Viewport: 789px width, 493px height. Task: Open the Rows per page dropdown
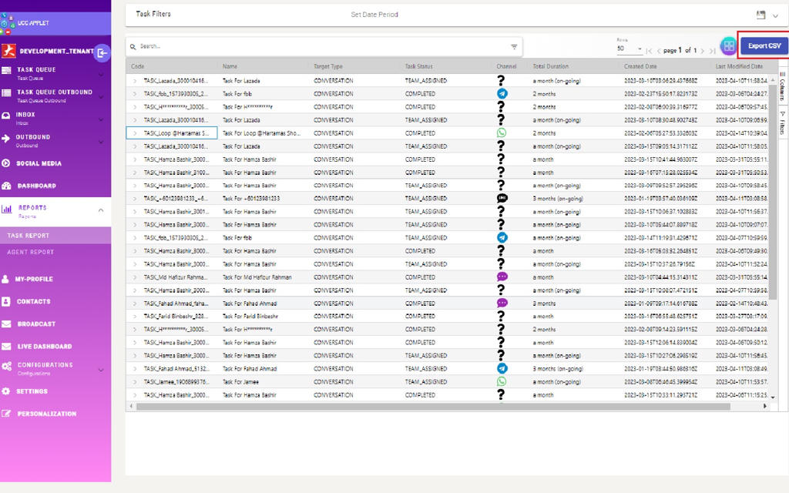pos(630,49)
